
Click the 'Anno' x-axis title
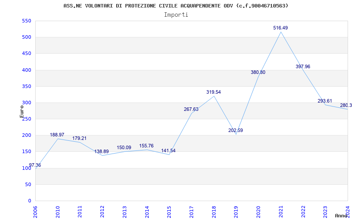[x=341, y=216]
